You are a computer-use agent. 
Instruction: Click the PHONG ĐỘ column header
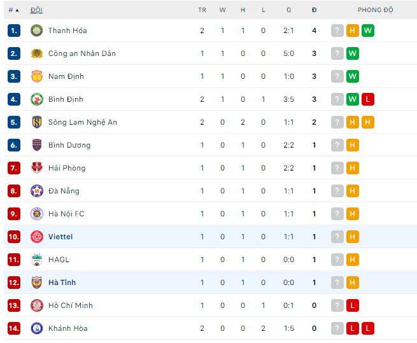tap(375, 10)
